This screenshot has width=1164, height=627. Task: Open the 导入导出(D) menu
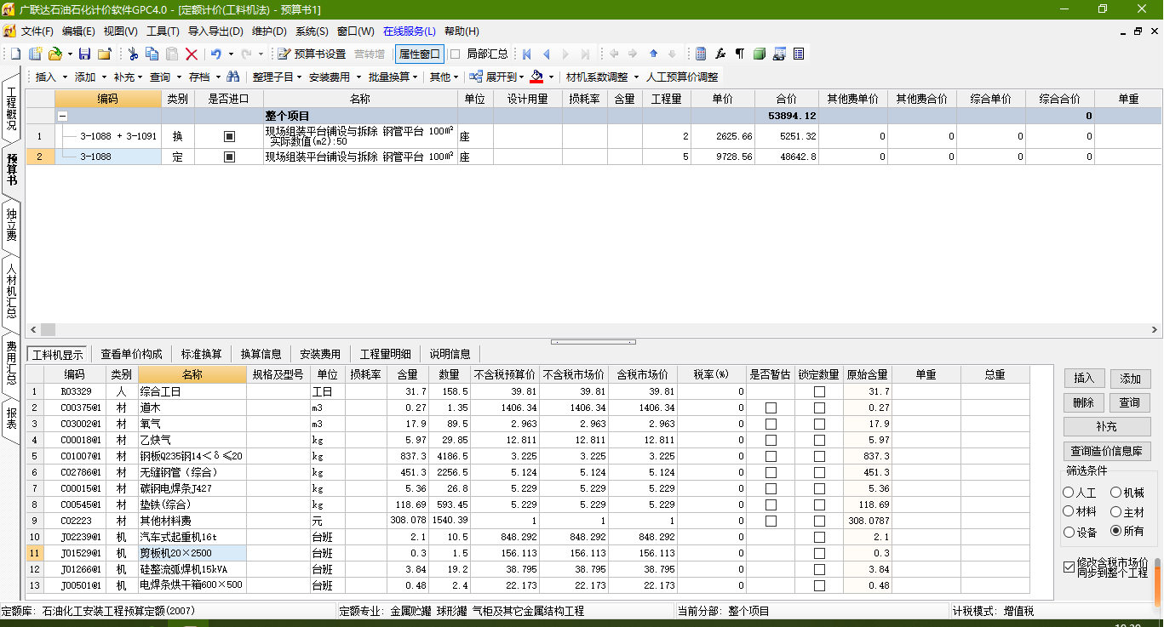215,31
